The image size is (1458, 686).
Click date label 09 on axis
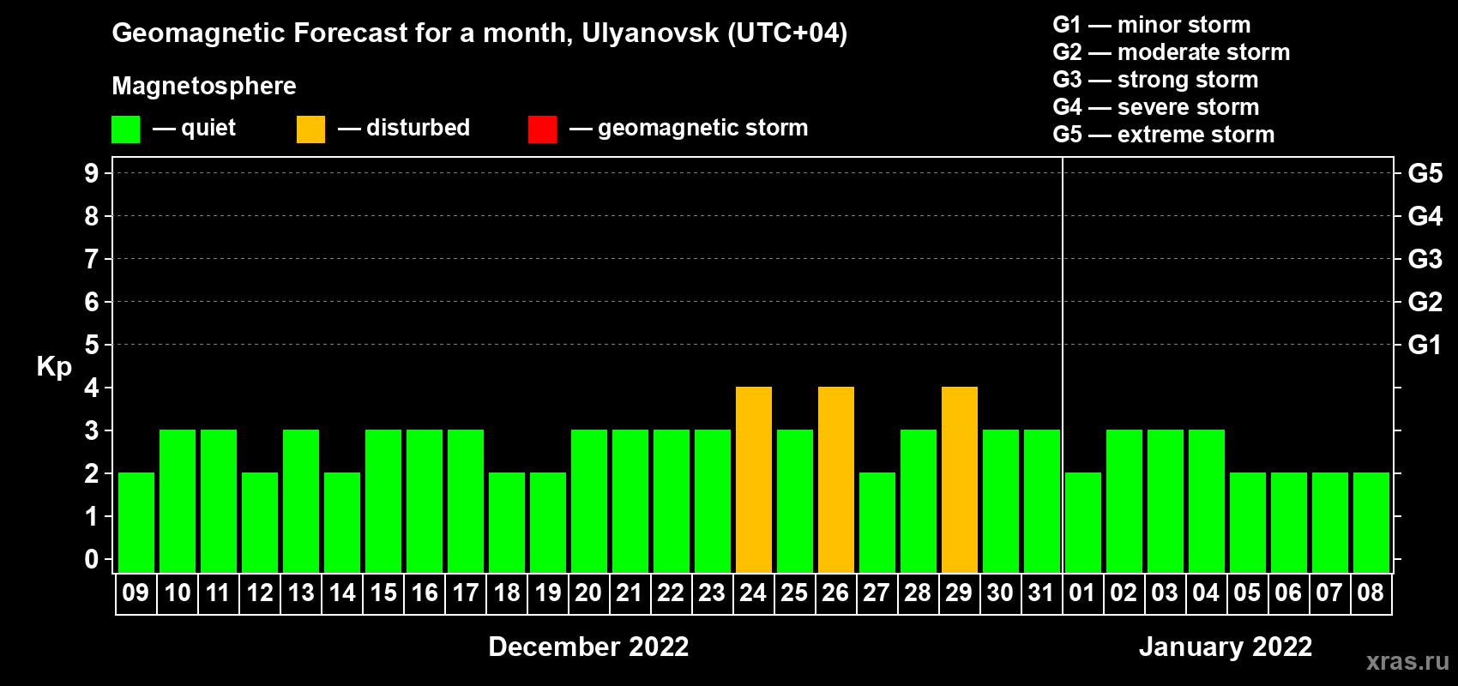pyautogui.click(x=136, y=593)
